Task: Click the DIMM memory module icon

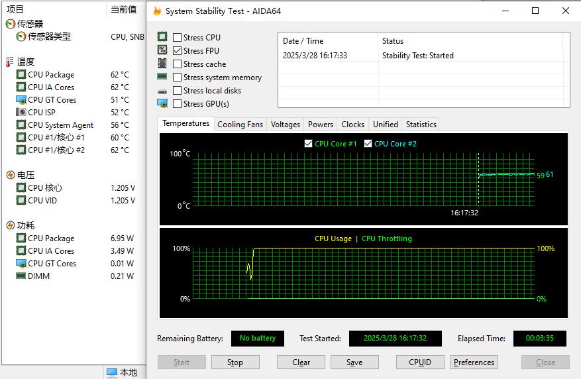Action: coord(21,276)
